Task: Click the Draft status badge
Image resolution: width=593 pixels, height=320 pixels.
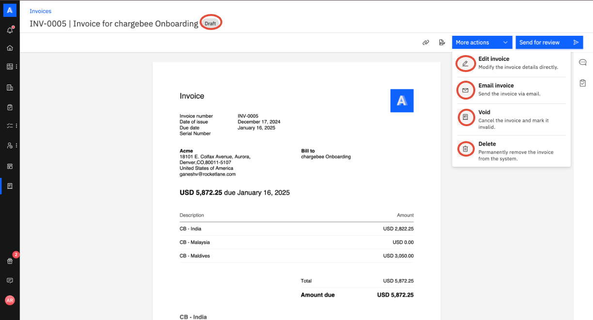Action: (x=210, y=24)
